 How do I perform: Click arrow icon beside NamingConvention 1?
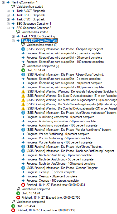[x=8, y=2]
